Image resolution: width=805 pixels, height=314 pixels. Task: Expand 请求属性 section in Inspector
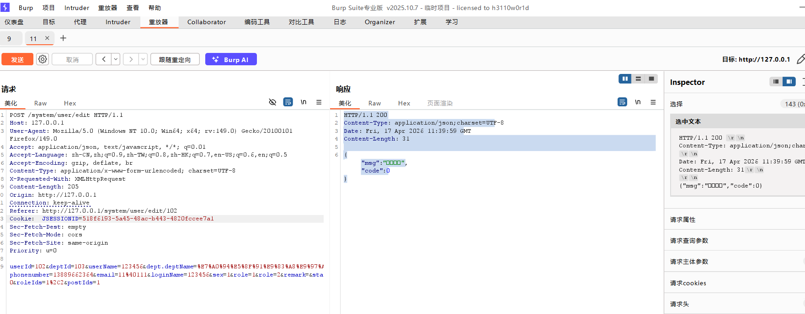[735, 220]
